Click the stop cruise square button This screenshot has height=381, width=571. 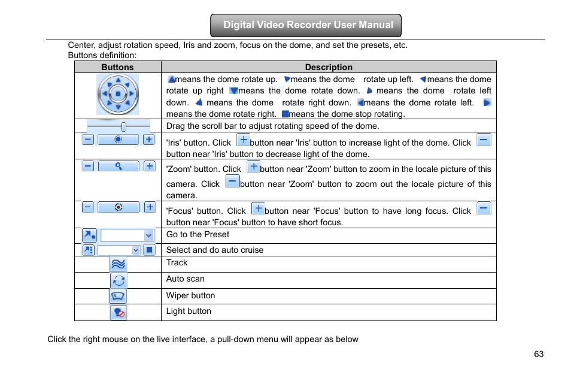coord(149,250)
